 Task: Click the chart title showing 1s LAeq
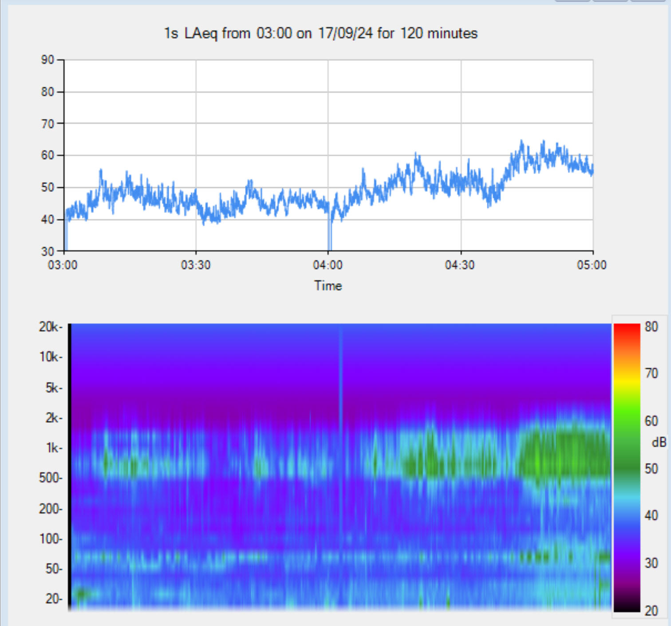coord(320,33)
